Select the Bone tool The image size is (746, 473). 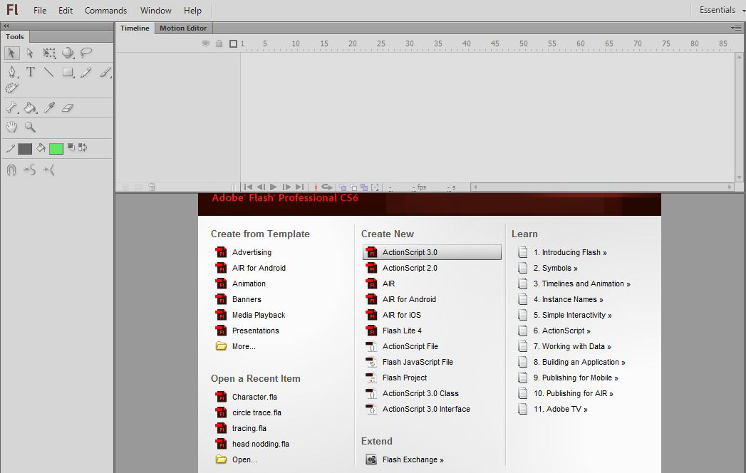[12, 108]
